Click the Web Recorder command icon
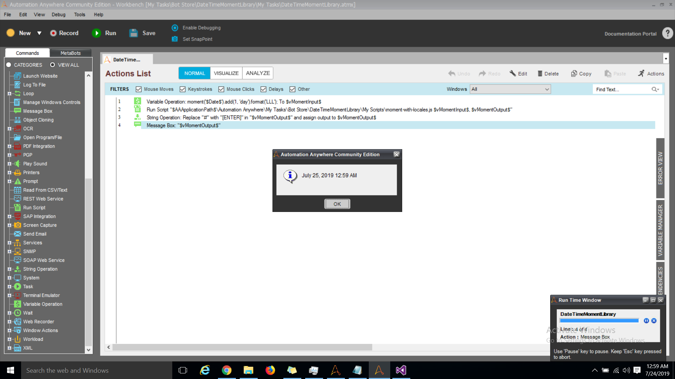Viewport: 675px width, 379px height. pyautogui.click(x=17, y=321)
